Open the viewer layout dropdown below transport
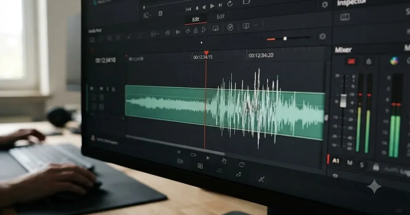410x215 pixels. tap(147, 15)
